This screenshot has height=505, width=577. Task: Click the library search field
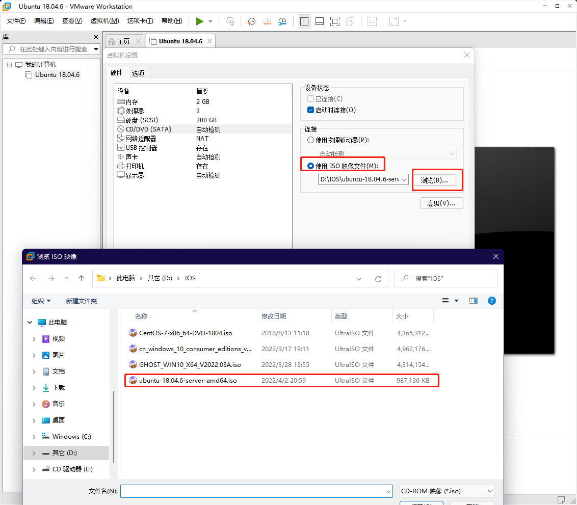(x=50, y=49)
